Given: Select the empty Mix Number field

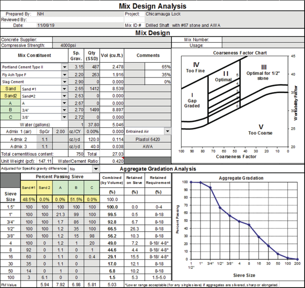Looking at the screenshot, I should pyautogui.click(x=263, y=40).
